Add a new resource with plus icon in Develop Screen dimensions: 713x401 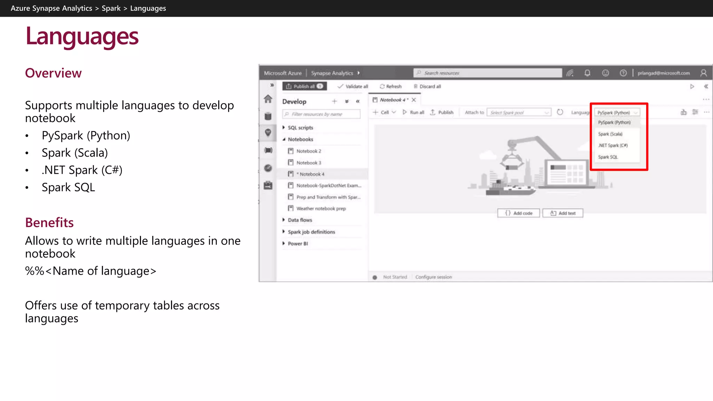click(334, 101)
